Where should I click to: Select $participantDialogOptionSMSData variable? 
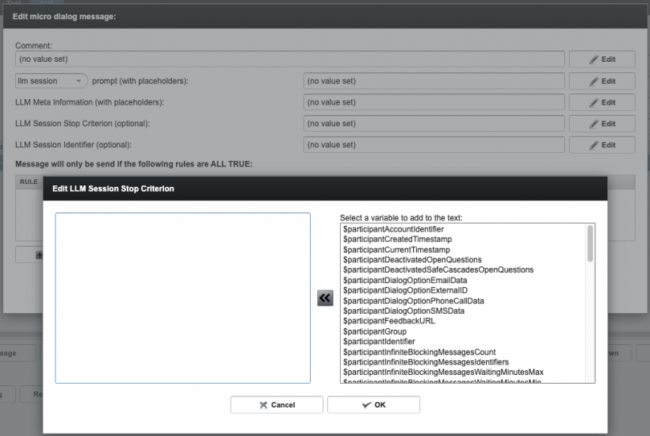(x=403, y=311)
